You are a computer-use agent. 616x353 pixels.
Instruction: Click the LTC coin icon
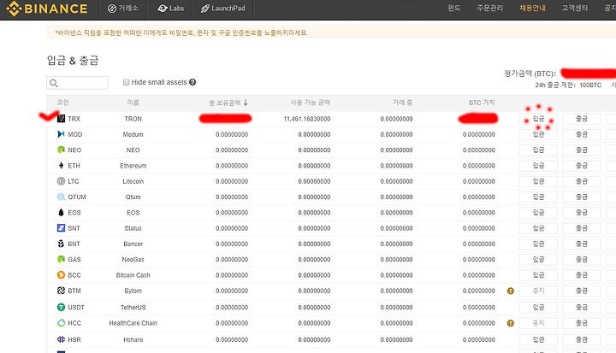(61, 181)
